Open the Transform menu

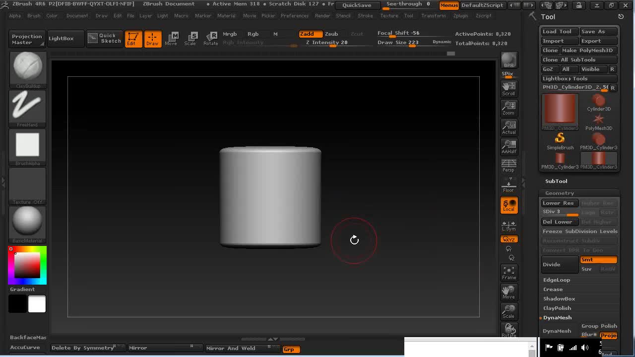[434, 15]
